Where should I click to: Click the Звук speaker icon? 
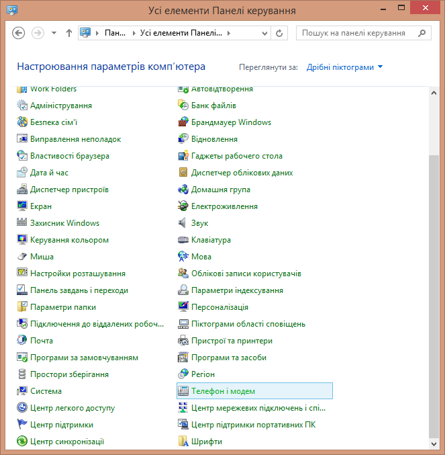point(183,223)
